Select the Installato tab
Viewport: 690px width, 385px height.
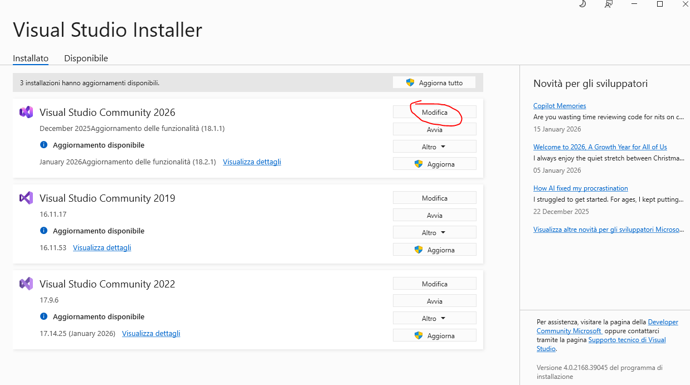(31, 59)
